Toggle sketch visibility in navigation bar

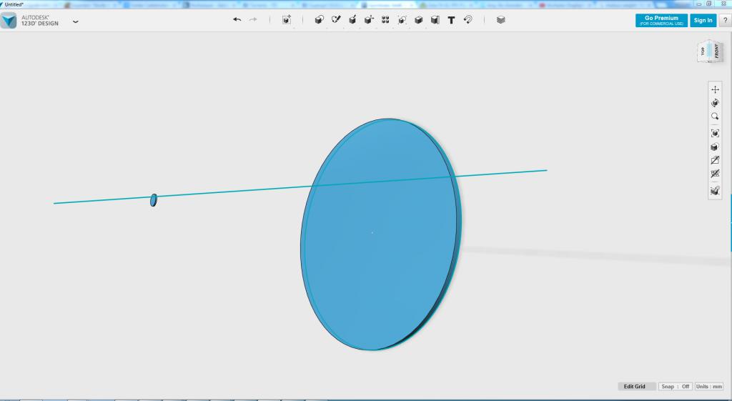715,161
